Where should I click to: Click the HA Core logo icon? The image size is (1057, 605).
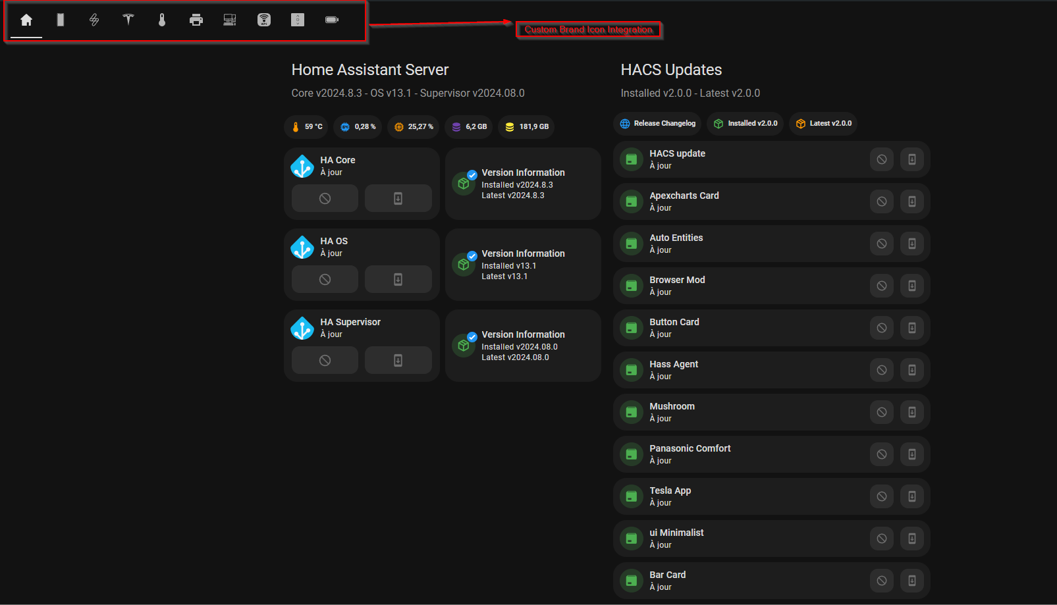point(302,166)
